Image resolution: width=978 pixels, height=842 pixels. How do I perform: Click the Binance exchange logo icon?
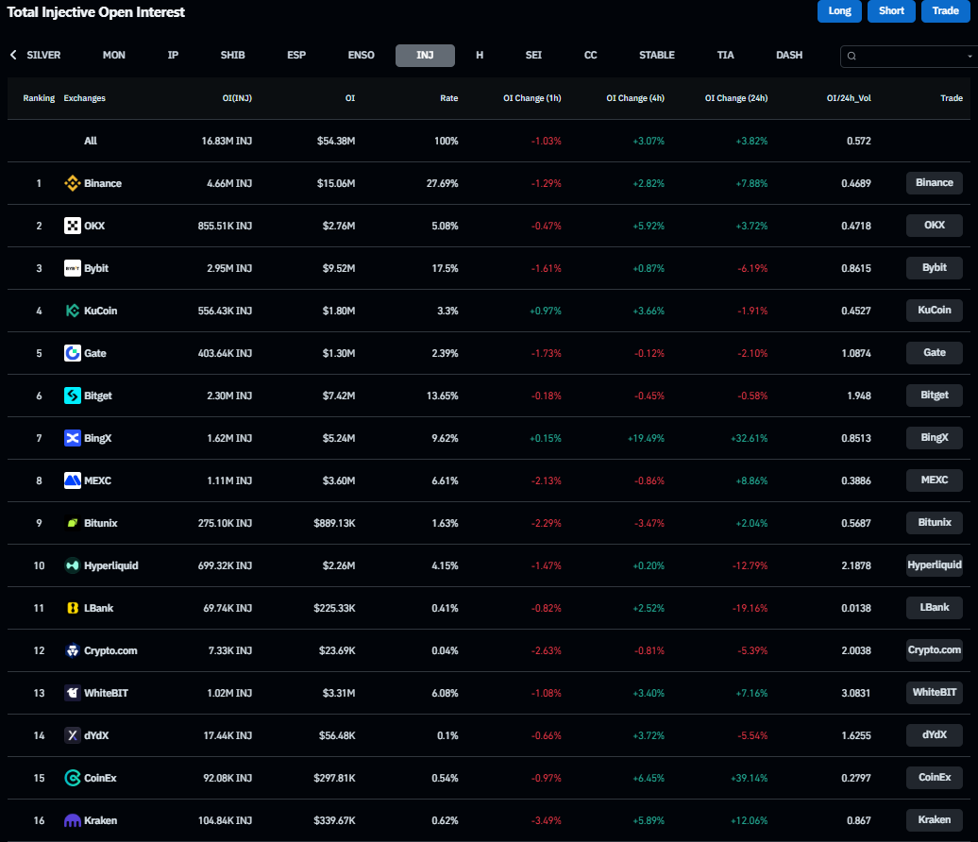73,183
